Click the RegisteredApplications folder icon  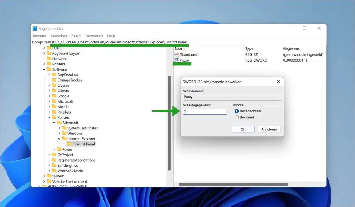click(x=54, y=160)
